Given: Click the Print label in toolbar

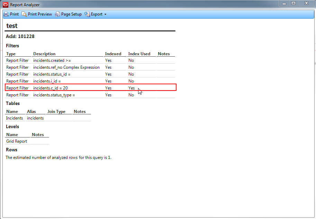Looking at the screenshot, I should coord(14,14).
